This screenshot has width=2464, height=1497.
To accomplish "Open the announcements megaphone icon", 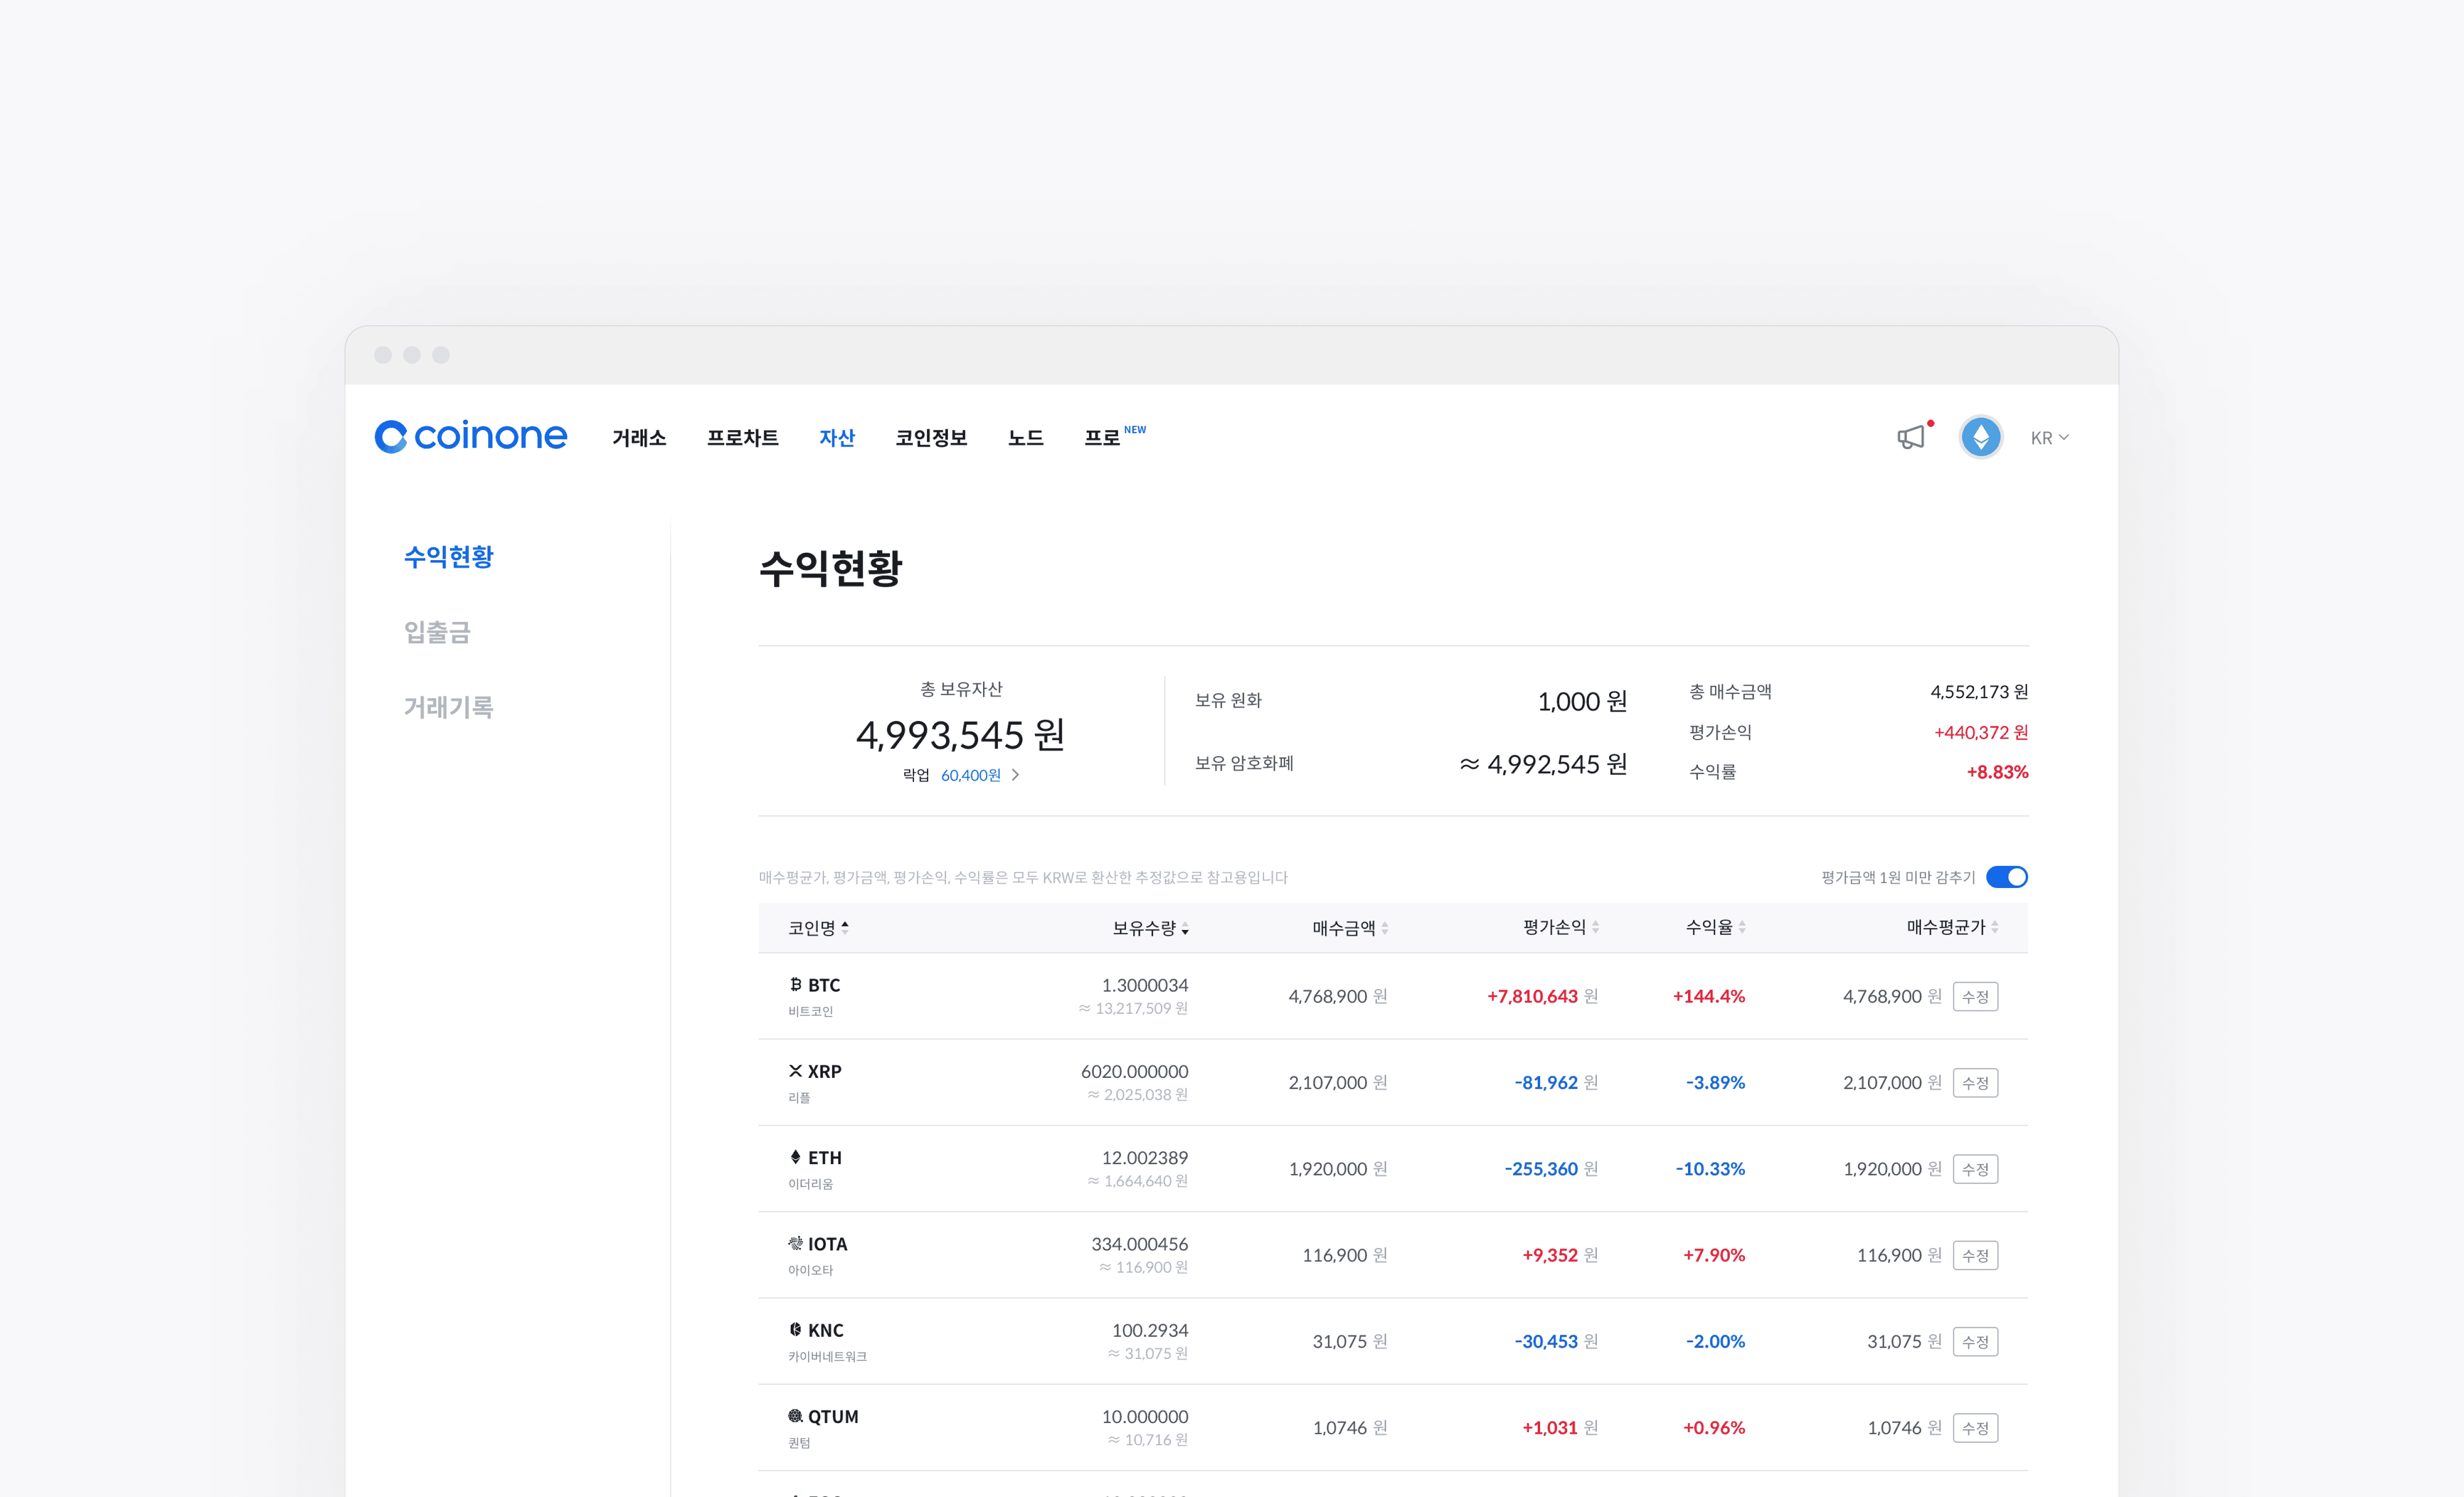I will [x=1912, y=437].
